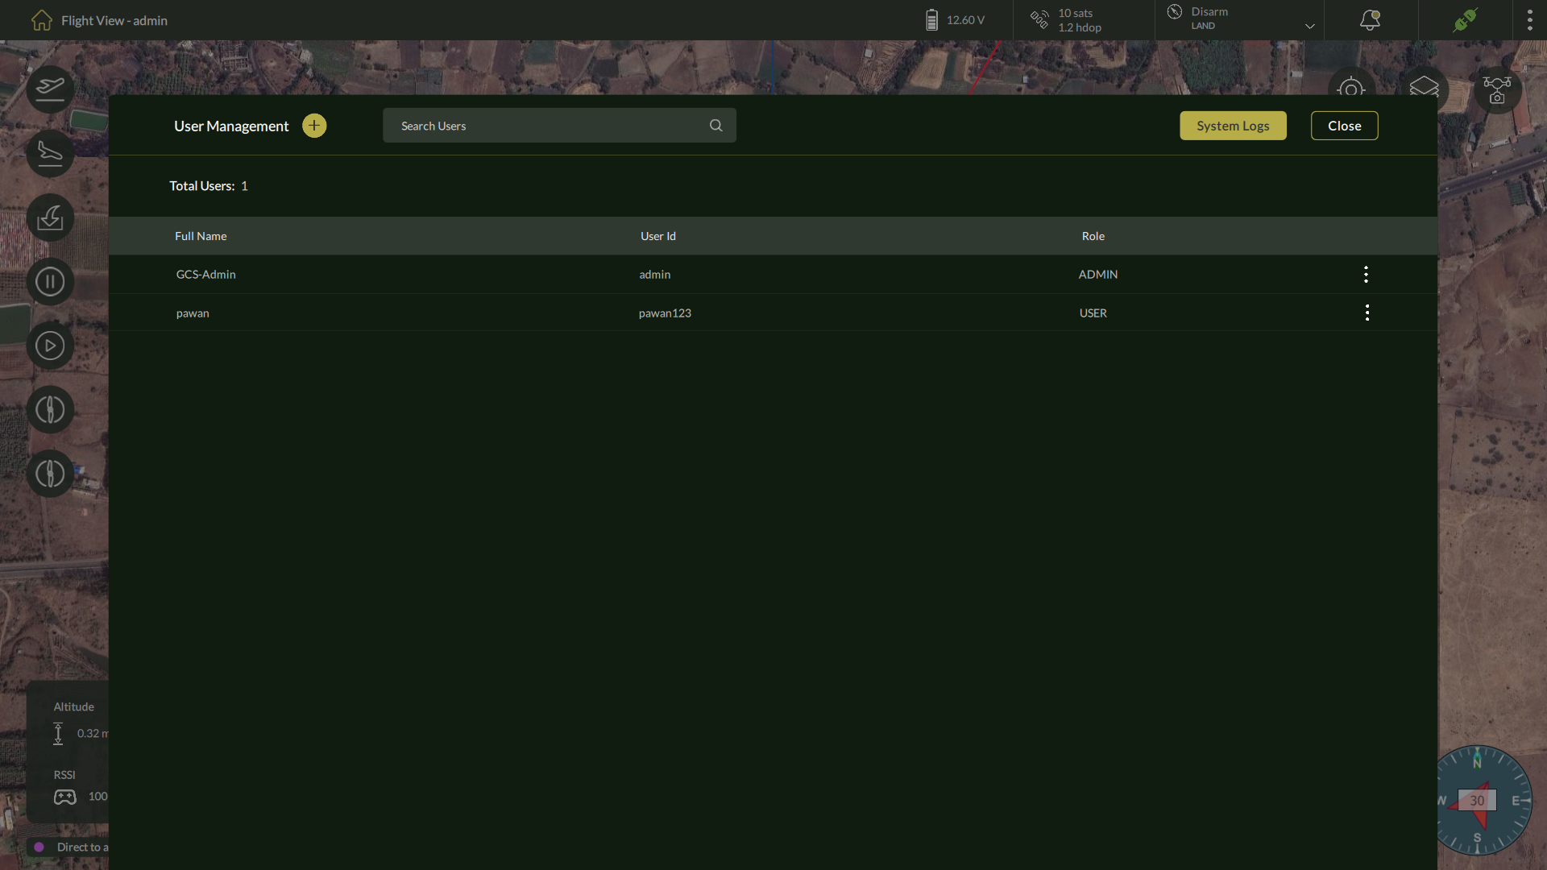This screenshot has height=870, width=1547.
Task: Click the satellite GPS status icon
Action: coord(1039,19)
